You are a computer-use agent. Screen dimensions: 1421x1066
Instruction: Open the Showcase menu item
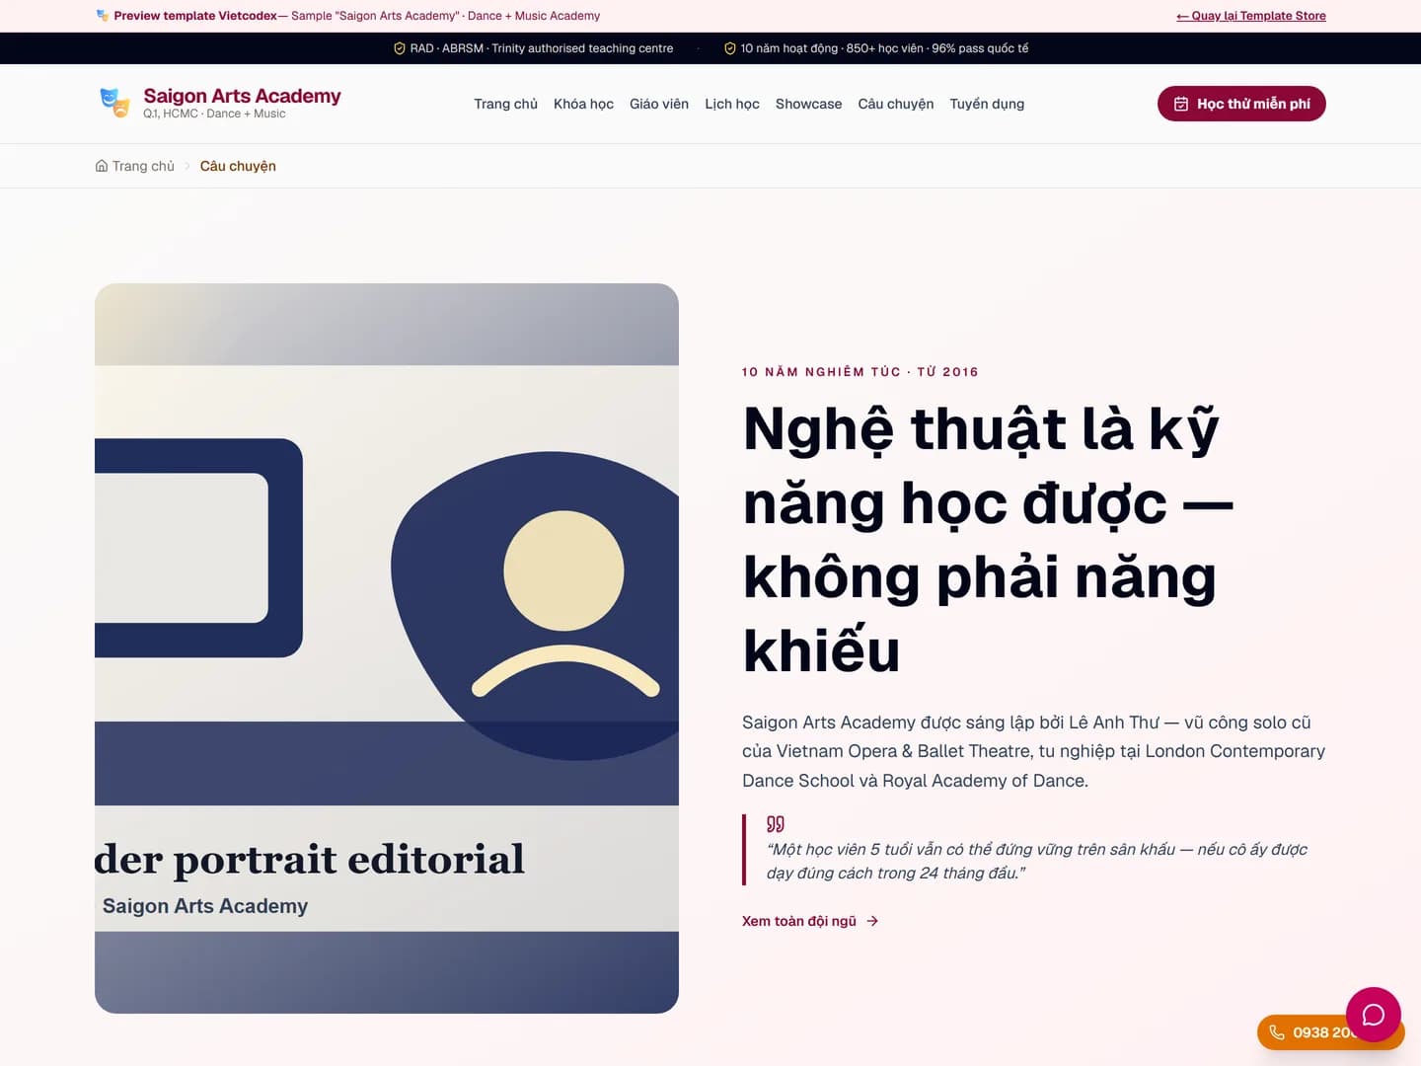[809, 104]
